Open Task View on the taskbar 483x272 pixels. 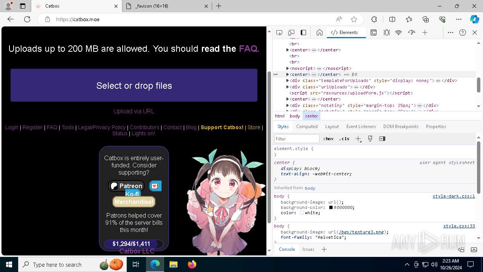[136, 264]
